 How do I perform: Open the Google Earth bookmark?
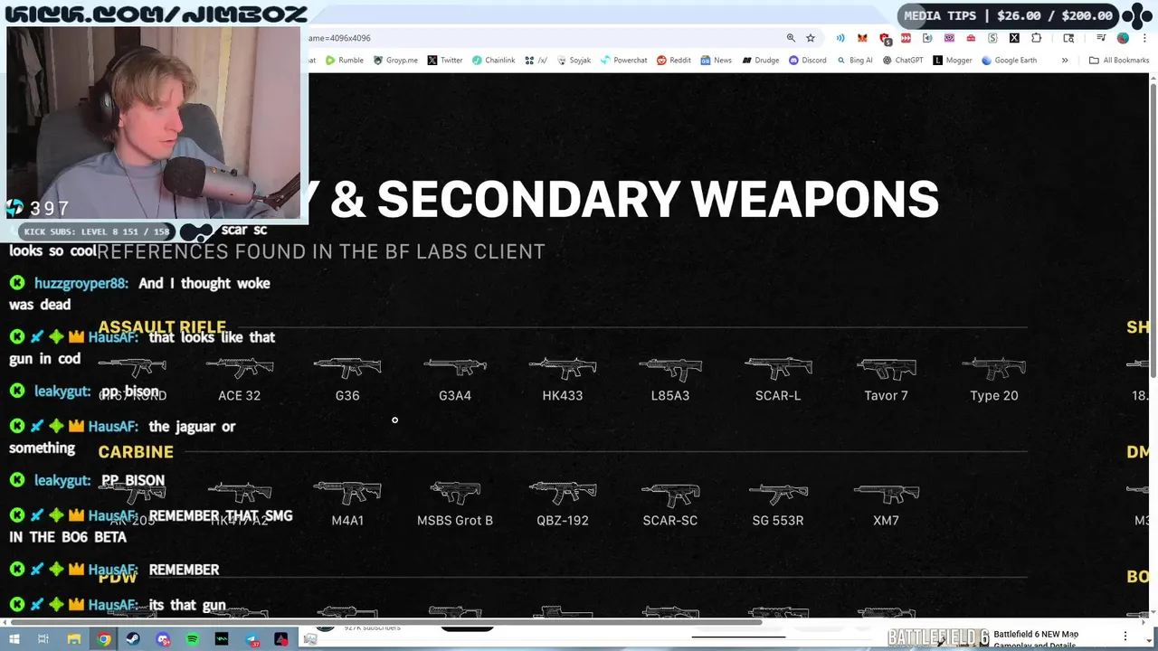pyautogui.click(x=1009, y=61)
